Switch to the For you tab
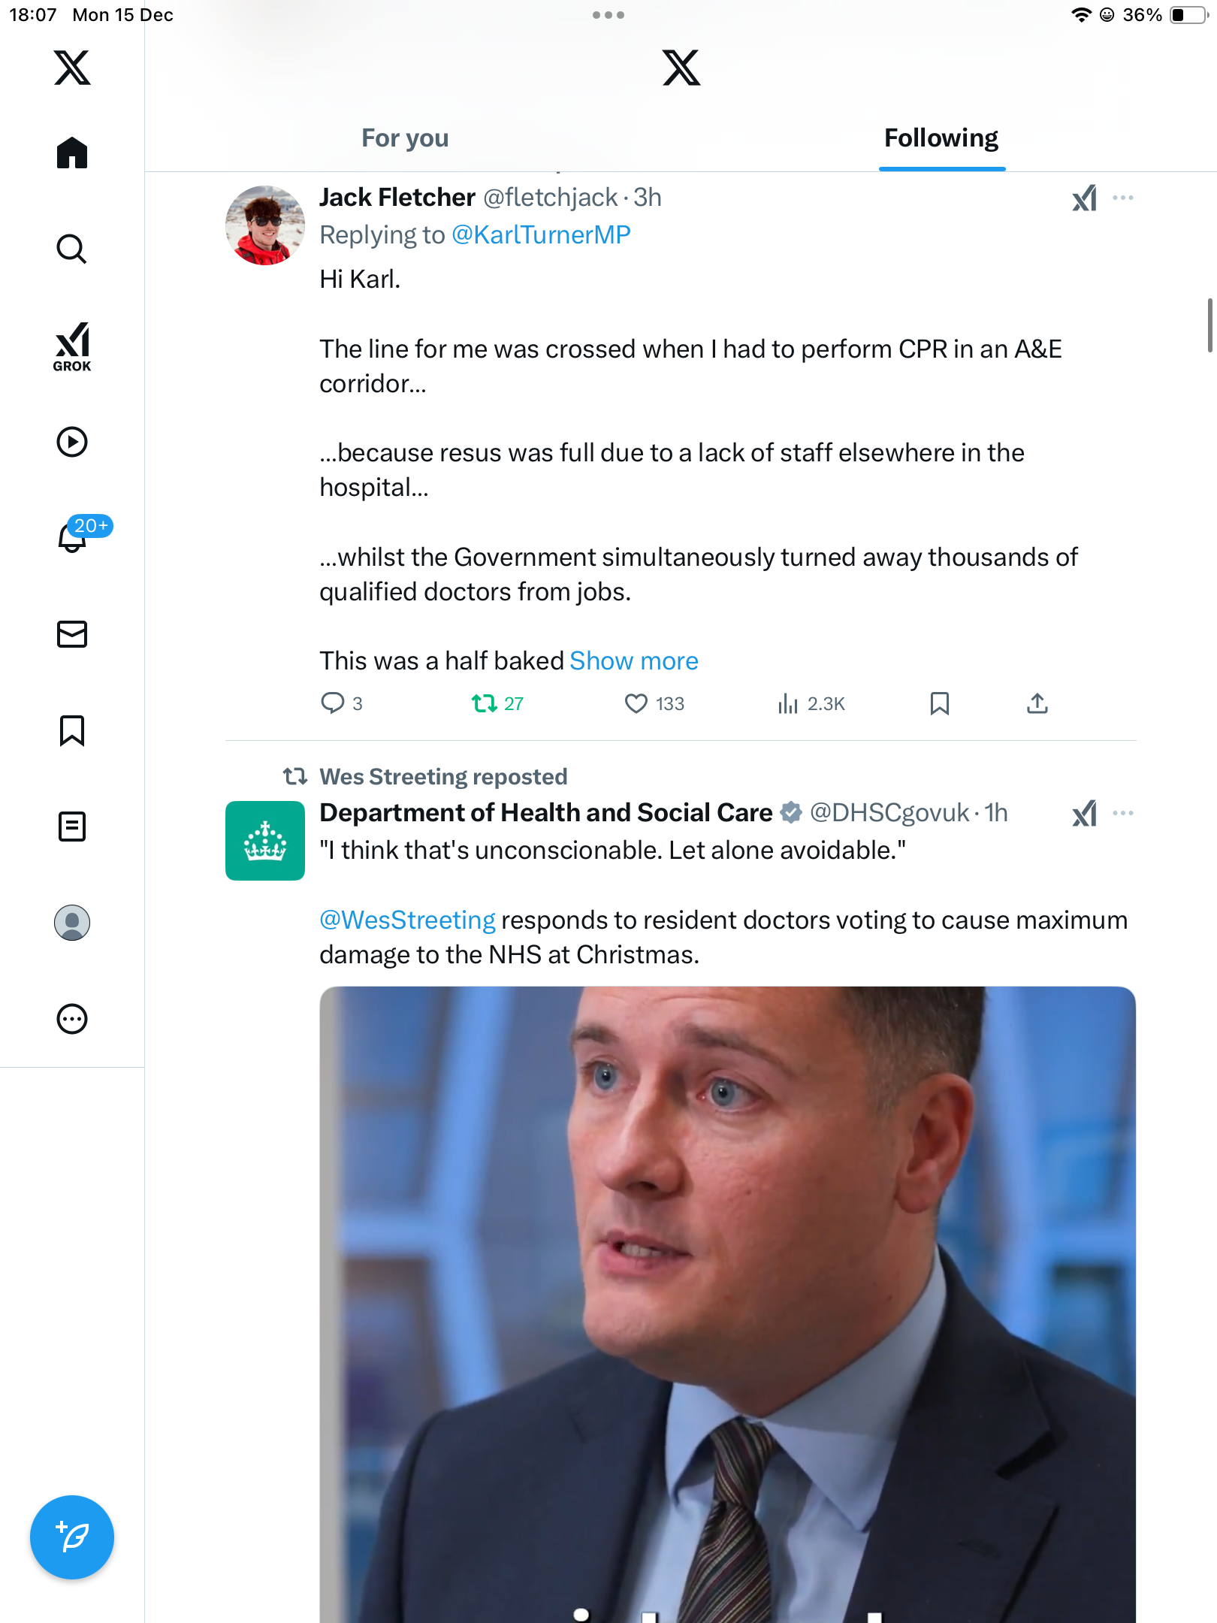This screenshot has height=1623, width=1217. point(405,138)
